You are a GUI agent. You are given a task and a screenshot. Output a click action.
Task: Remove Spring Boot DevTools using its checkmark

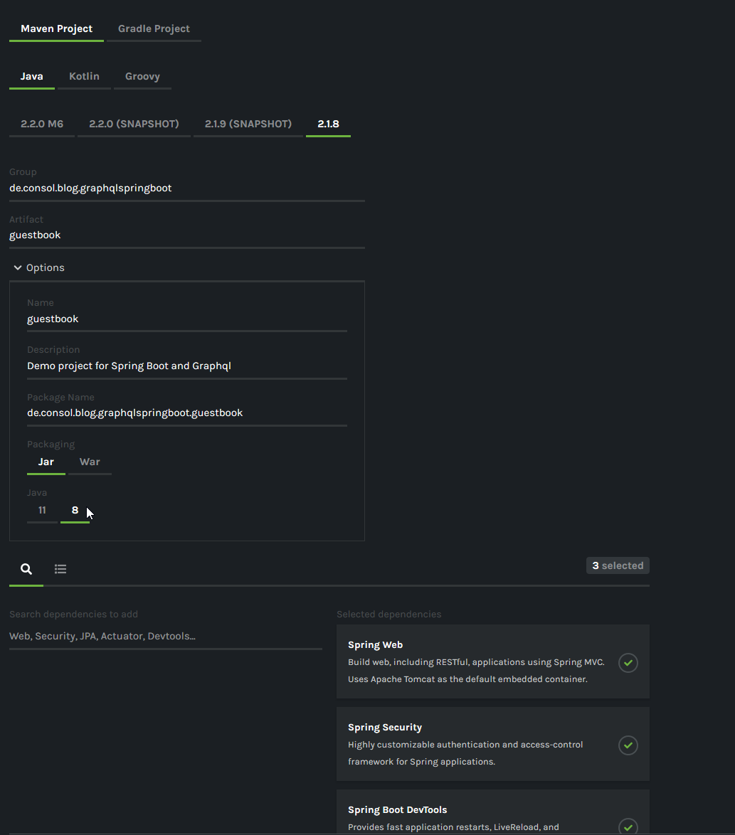[628, 826]
